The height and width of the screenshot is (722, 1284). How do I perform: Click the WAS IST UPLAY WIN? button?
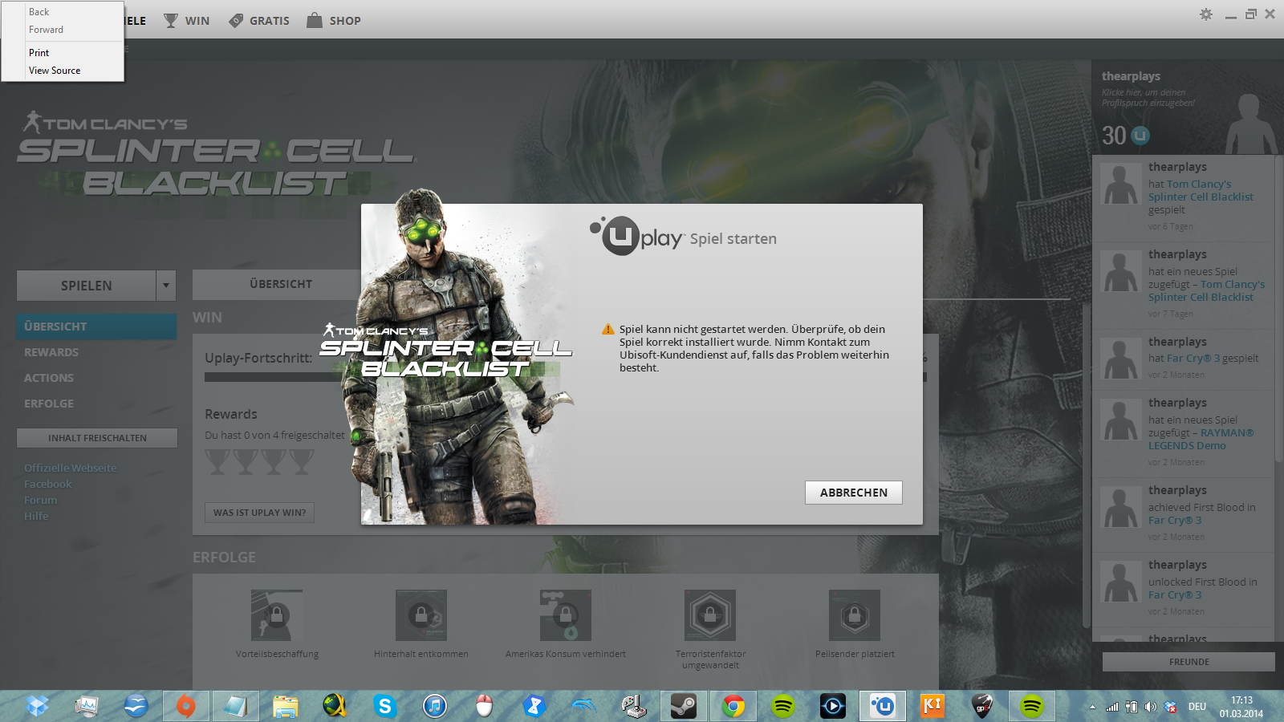point(259,513)
